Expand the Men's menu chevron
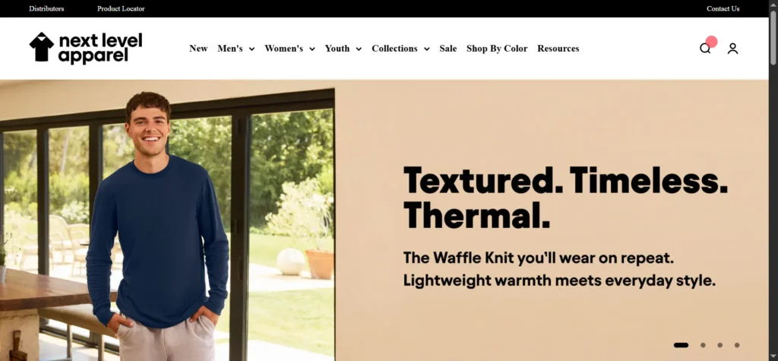The image size is (778, 361). (x=251, y=49)
